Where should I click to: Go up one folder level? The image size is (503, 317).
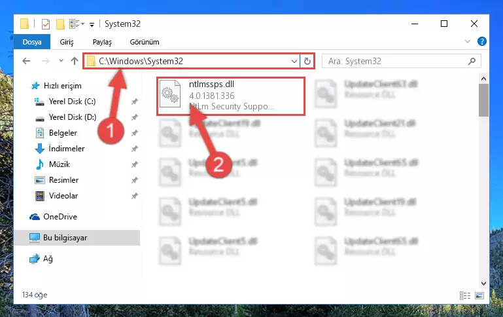tap(75, 61)
